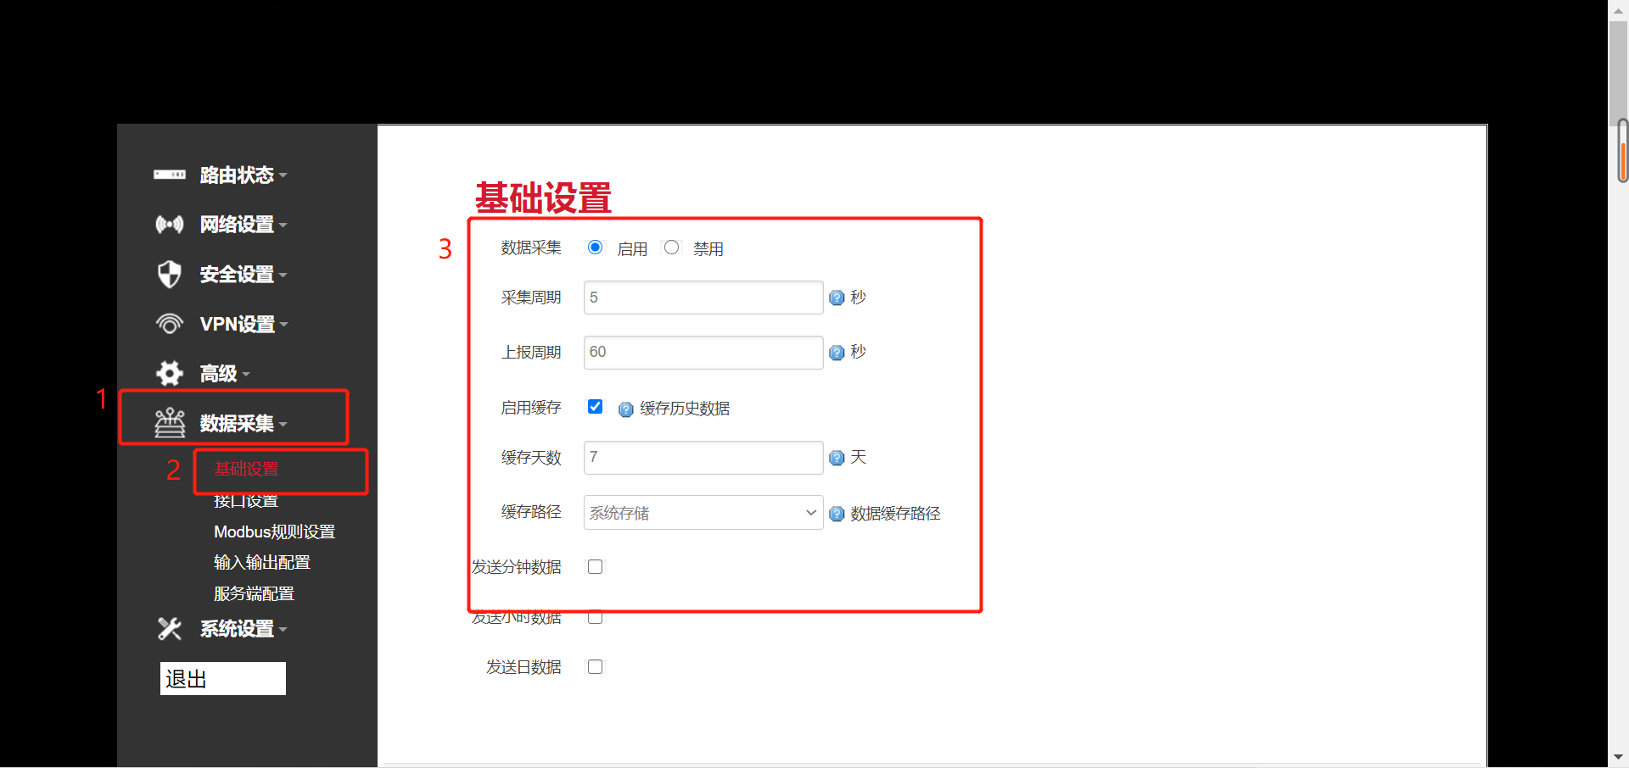Select the 禁用 radio button for 数据采集
The width and height of the screenshot is (1629, 768).
click(x=672, y=247)
